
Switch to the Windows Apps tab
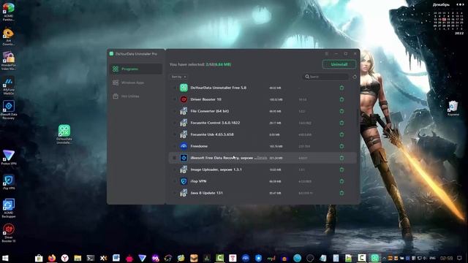(x=136, y=83)
